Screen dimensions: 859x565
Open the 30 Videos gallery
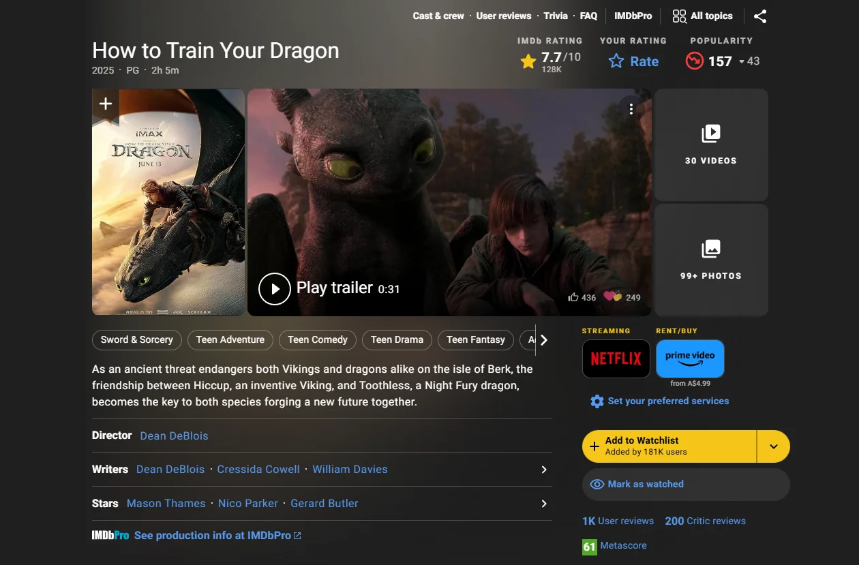(x=710, y=144)
